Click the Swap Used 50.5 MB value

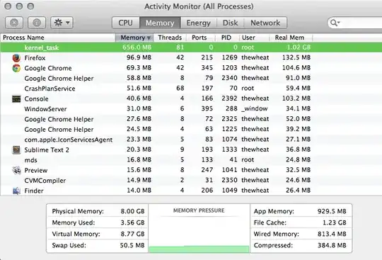click(x=132, y=245)
